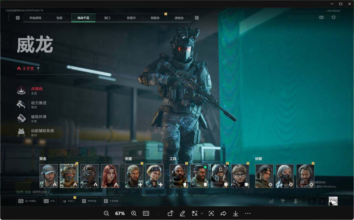Open the 开始游戏 tab
Image resolution: width=354 pixels, height=220 pixels.
coord(35,18)
